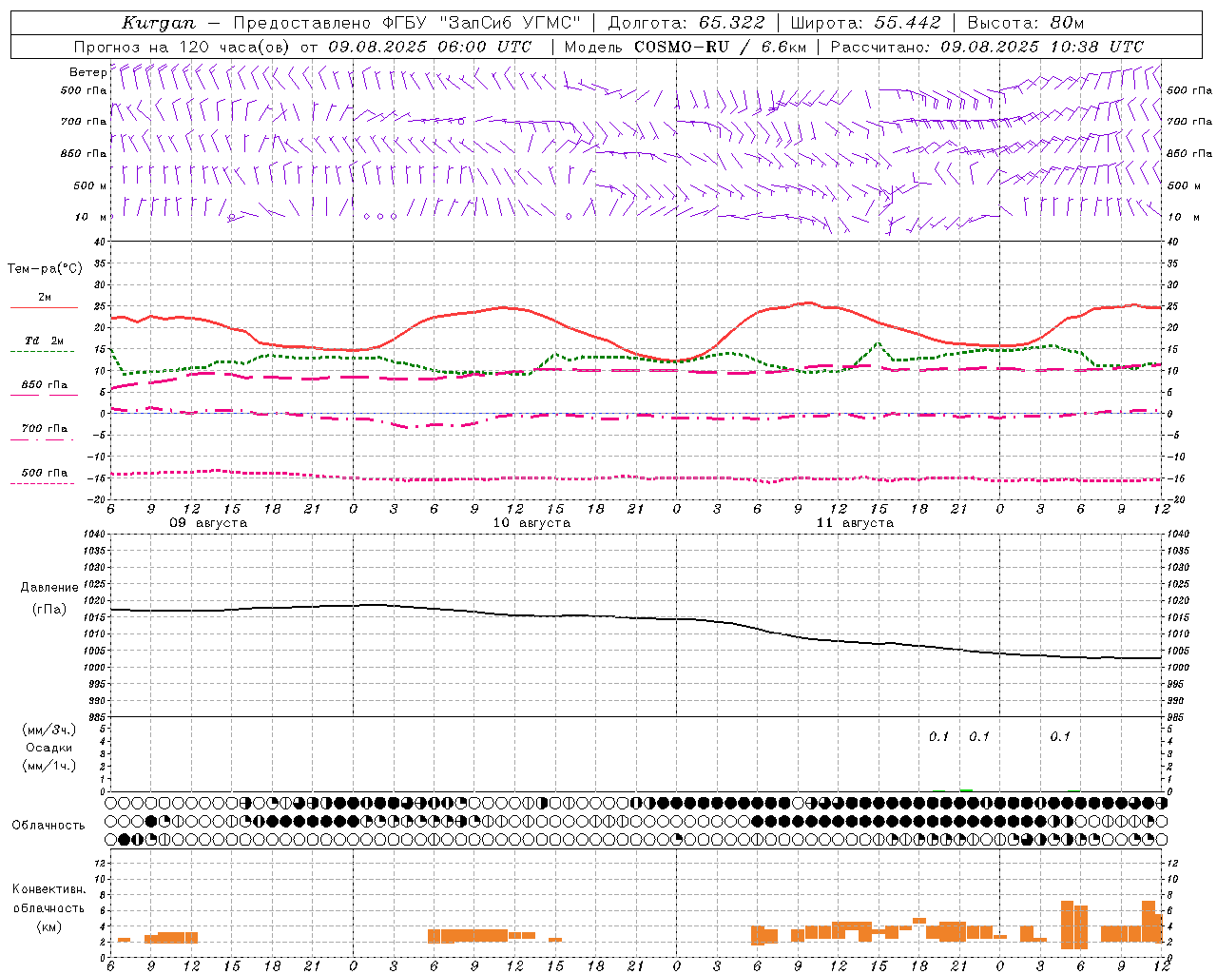Select the model label COSMO-RU / 6.6км
Viewport: 1217px width, 974px height.
[721, 47]
